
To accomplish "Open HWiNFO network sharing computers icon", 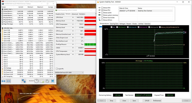I will [x=24, y=81].
